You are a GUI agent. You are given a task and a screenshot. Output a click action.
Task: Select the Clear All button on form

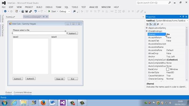(60, 79)
